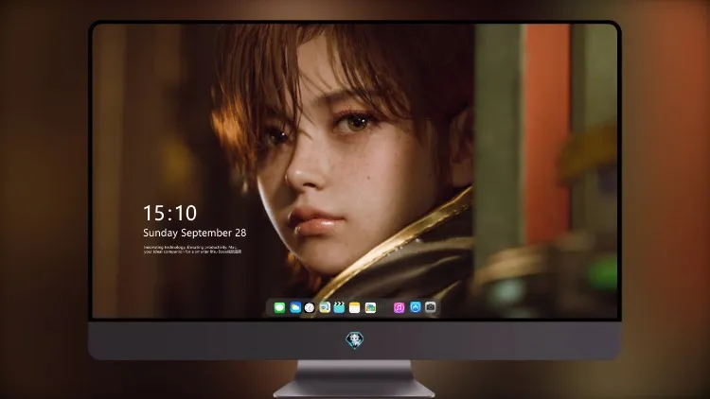Open the gray Camera app in the dock
This screenshot has width=710, height=399.
coord(431,307)
